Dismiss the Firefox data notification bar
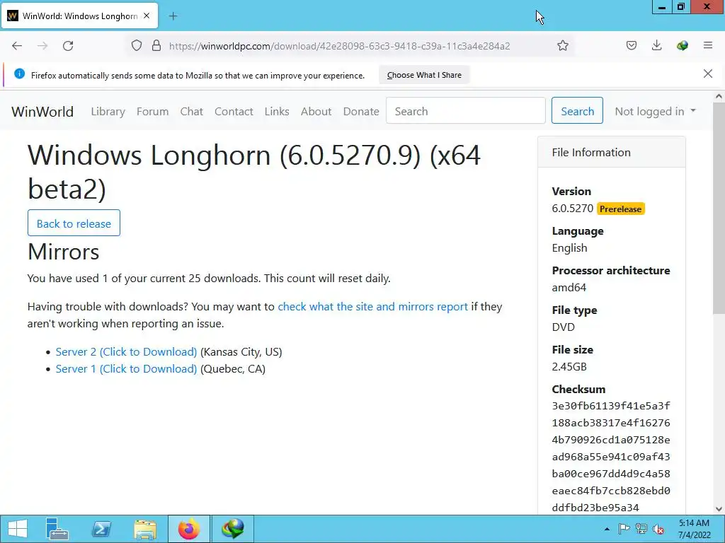The image size is (725, 543). [708, 74]
